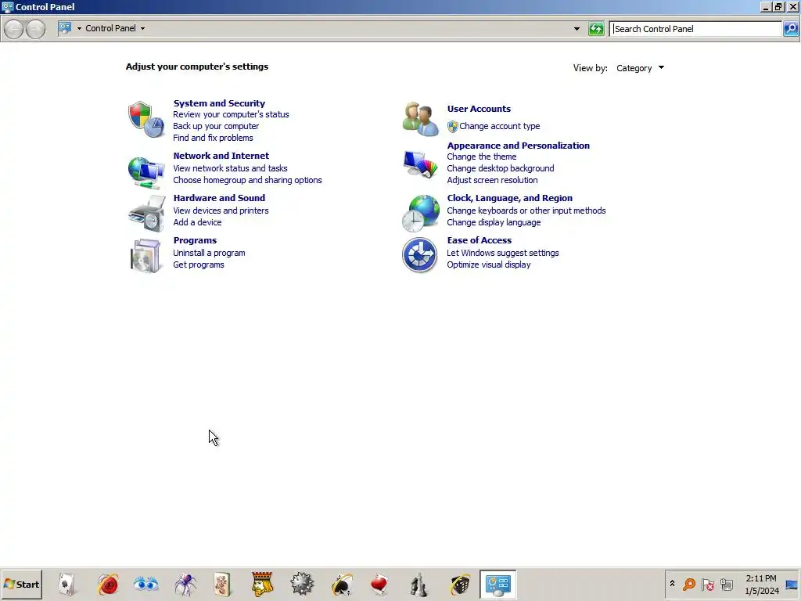The height and width of the screenshot is (601, 801).
Task: Go back with the Back arrow button
Action: (14, 29)
